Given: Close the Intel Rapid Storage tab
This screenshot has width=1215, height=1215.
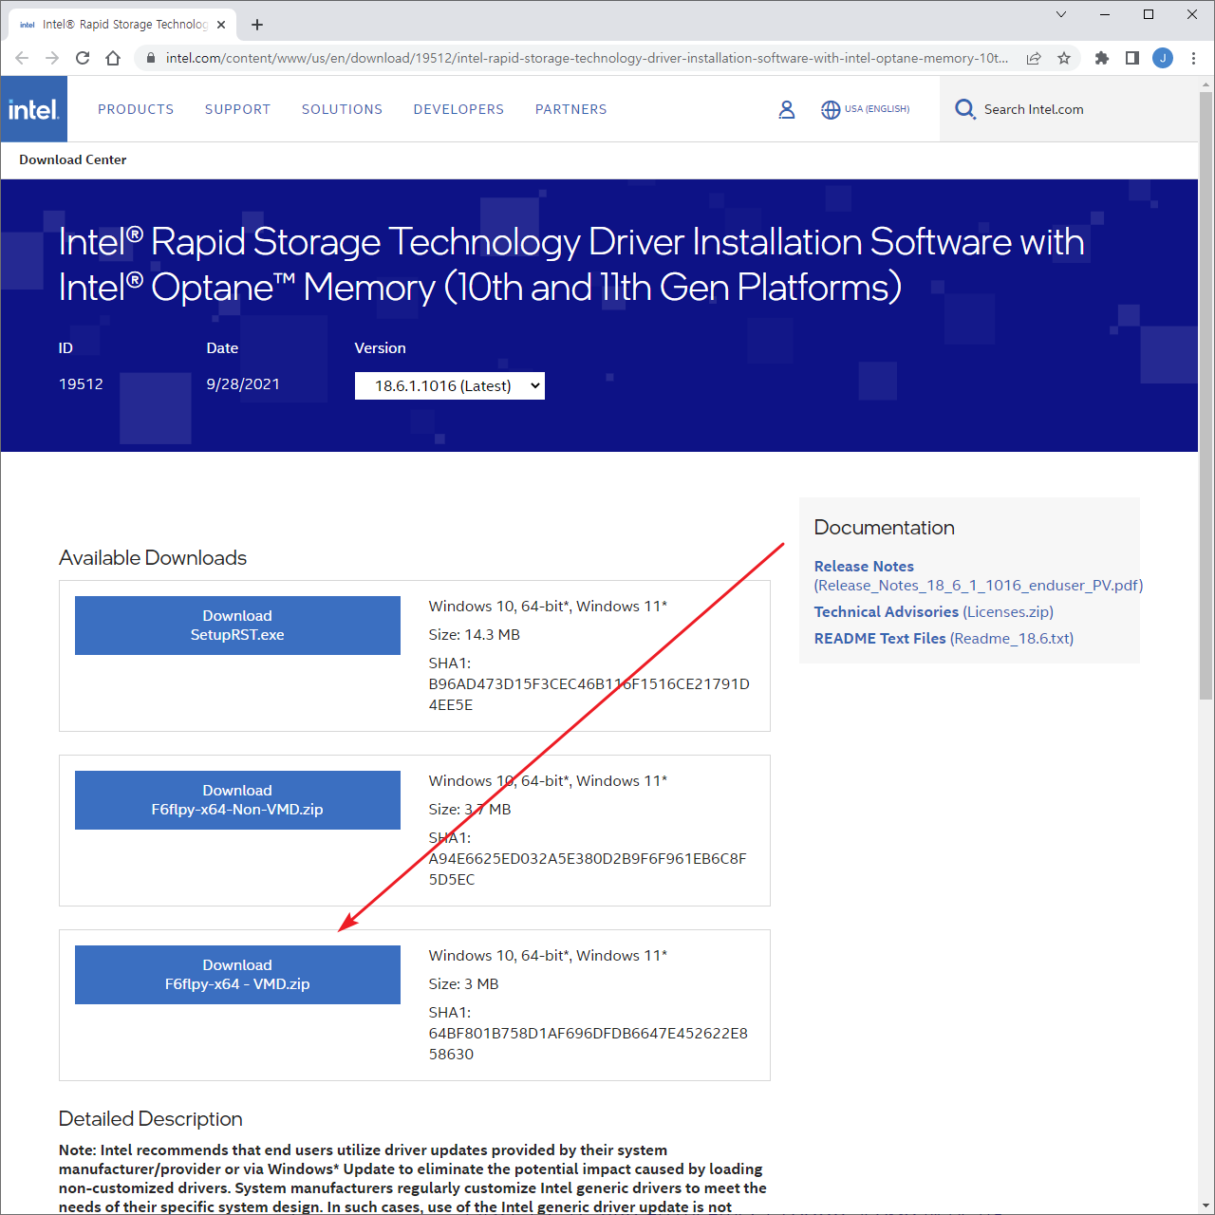Looking at the screenshot, I should pos(221,25).
